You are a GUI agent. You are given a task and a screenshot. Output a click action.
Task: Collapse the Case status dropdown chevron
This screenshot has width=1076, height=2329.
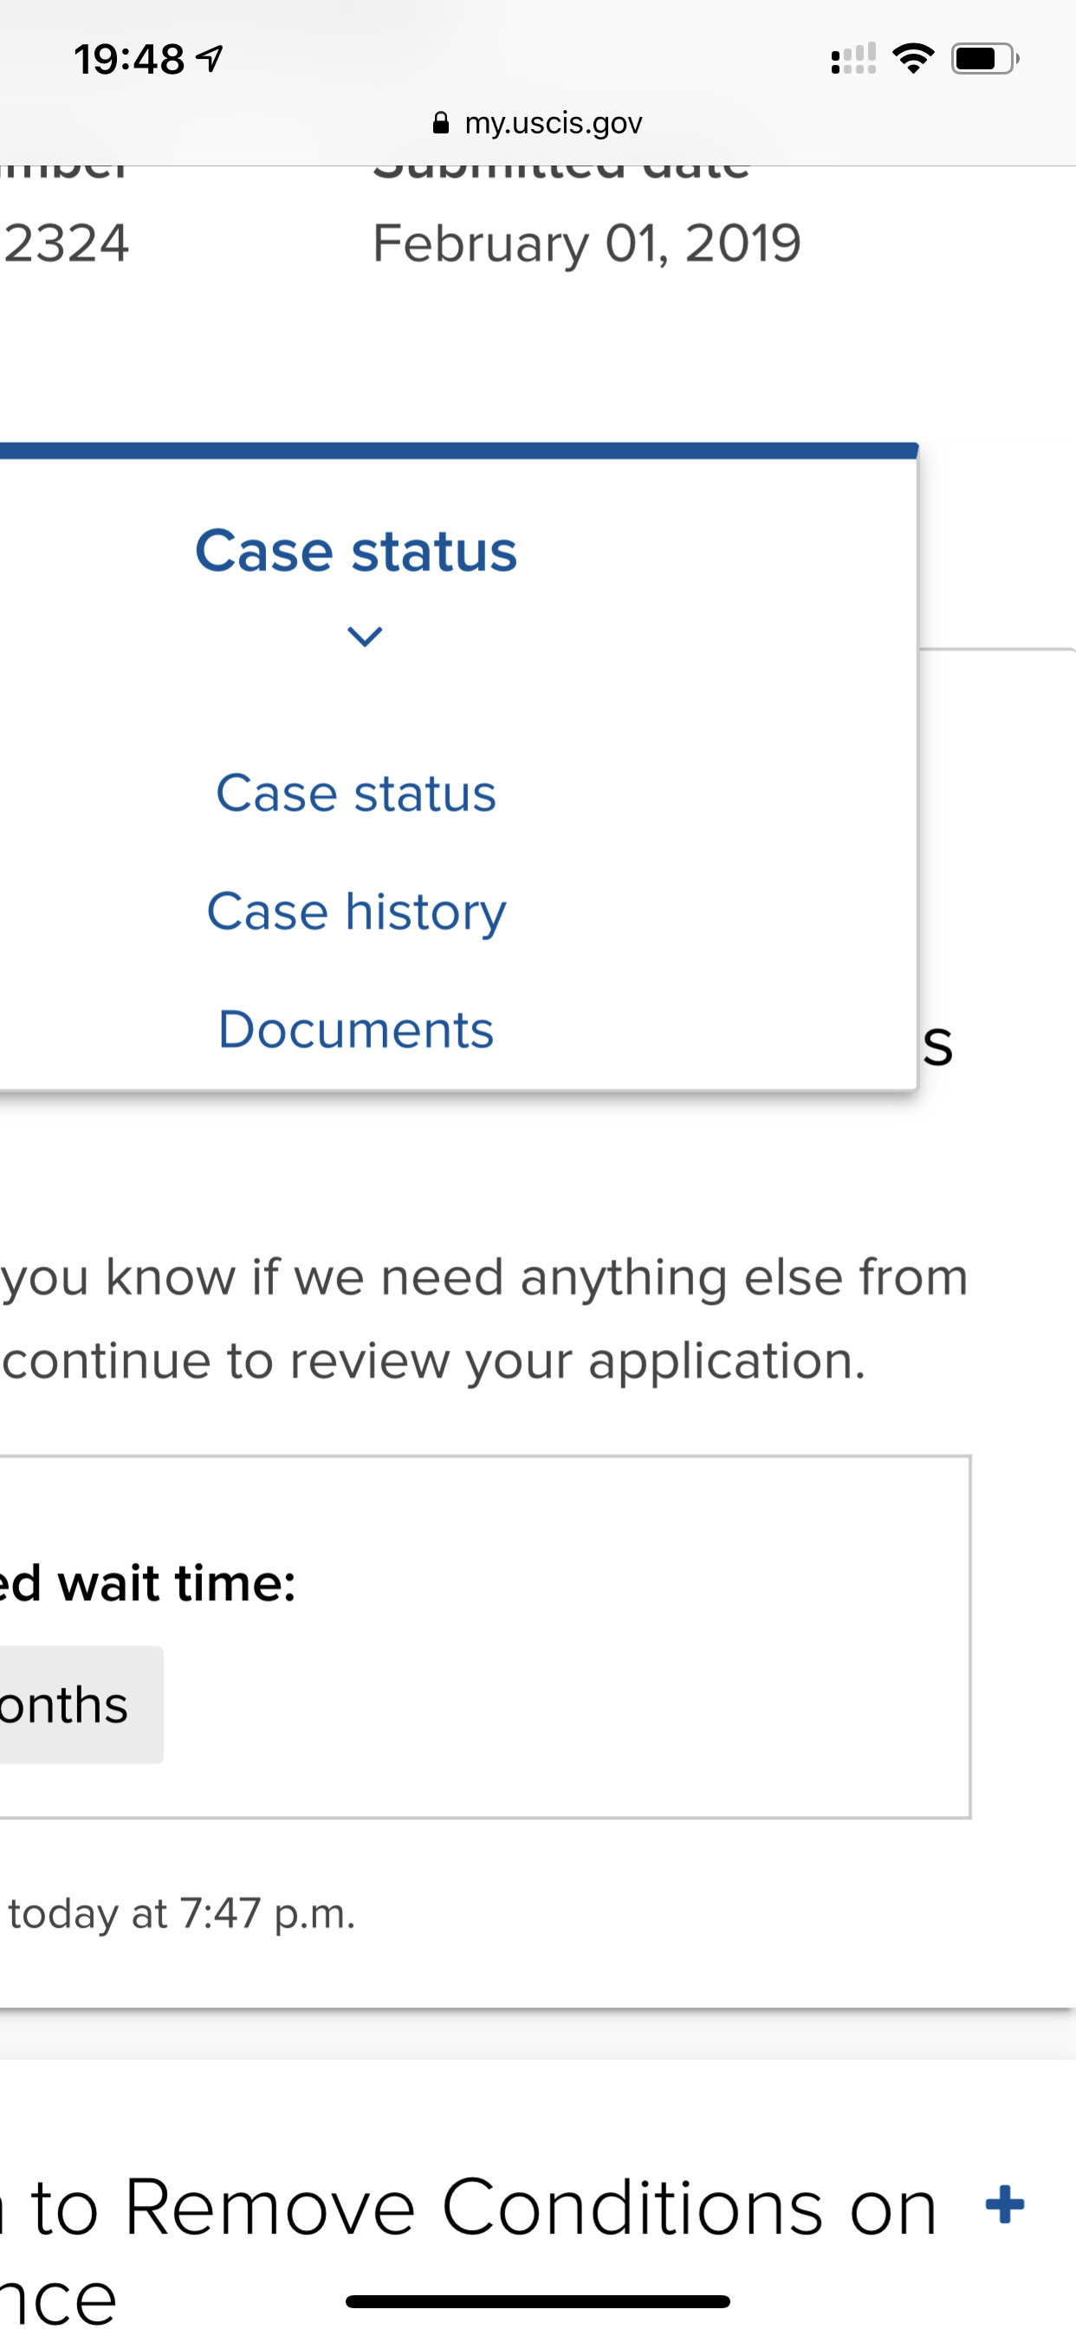tap(365, 637)
